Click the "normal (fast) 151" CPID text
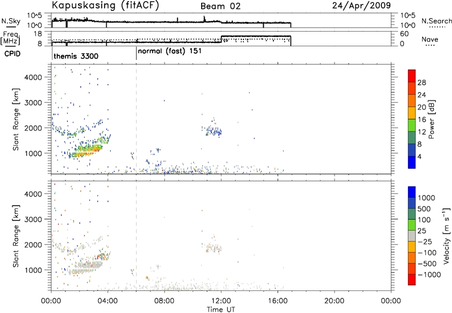Image resolution: width=452 pixels, height=313 pixels. tap(170, 51)
